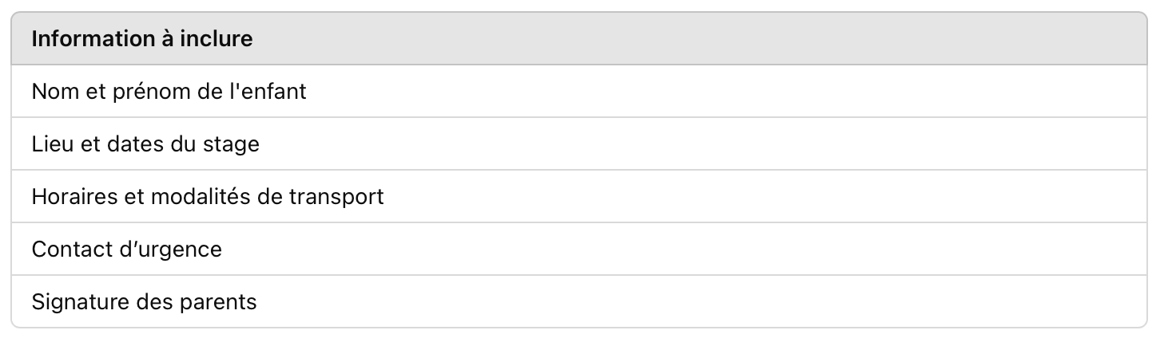Select the 'Nom et prénom de l'enfant' row

click(579, 92)
